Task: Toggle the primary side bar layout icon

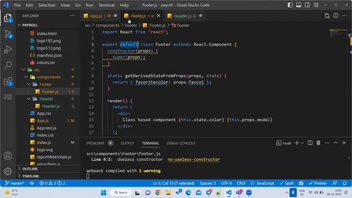Action: (x=290, y=5)
